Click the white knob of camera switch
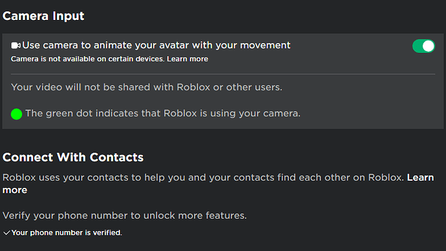Viewport: 446px width, 251px height. (429, 46)
